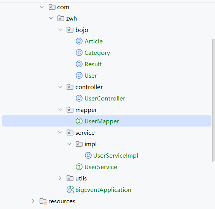Collapse the com package
The image size is (215, 209).
[42, 7]
